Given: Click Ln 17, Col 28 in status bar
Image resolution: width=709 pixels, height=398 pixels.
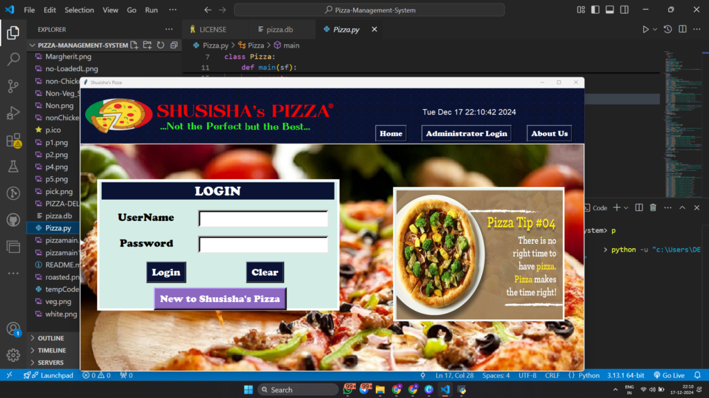Looking at the screenshot, I should coord(454,375).
